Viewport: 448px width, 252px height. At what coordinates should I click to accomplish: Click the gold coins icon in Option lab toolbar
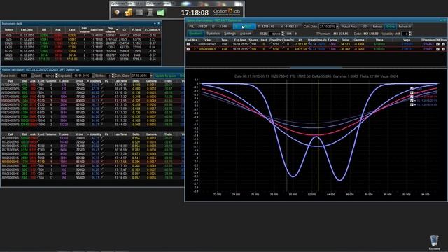pyautogui.click(x=129, y=13)
